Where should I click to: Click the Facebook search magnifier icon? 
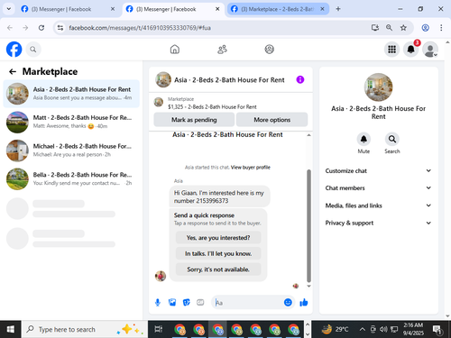point(33,50)
